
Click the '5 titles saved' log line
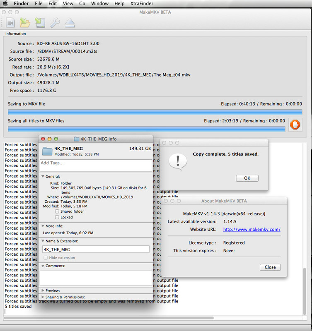point(18,306)
